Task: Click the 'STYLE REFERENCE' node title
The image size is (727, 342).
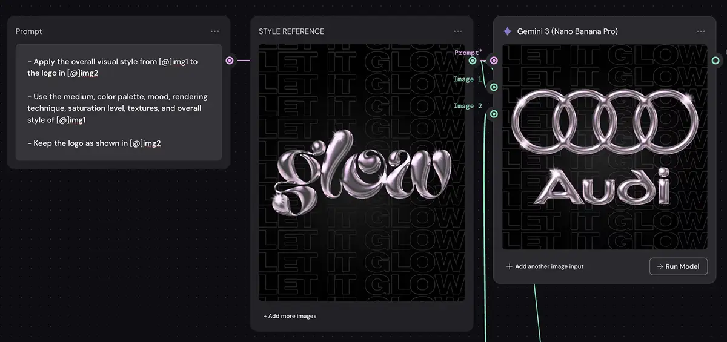Action: pyautogui.click(x=291, y=31)
